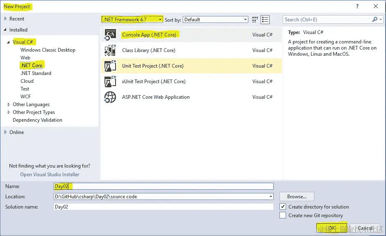Collapse the Visual C# tree node
Viewport: 386px width, 236px height.
[8, 42]
